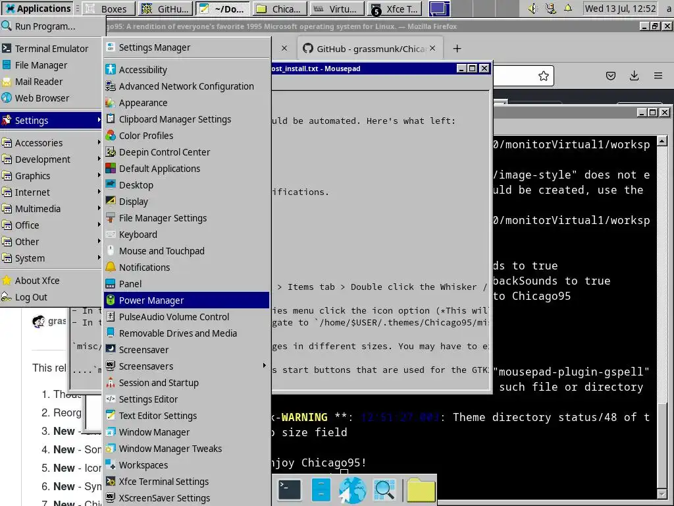Expand the Internet category
This screenshot has height=506, width=674.
tap(51, 192)
